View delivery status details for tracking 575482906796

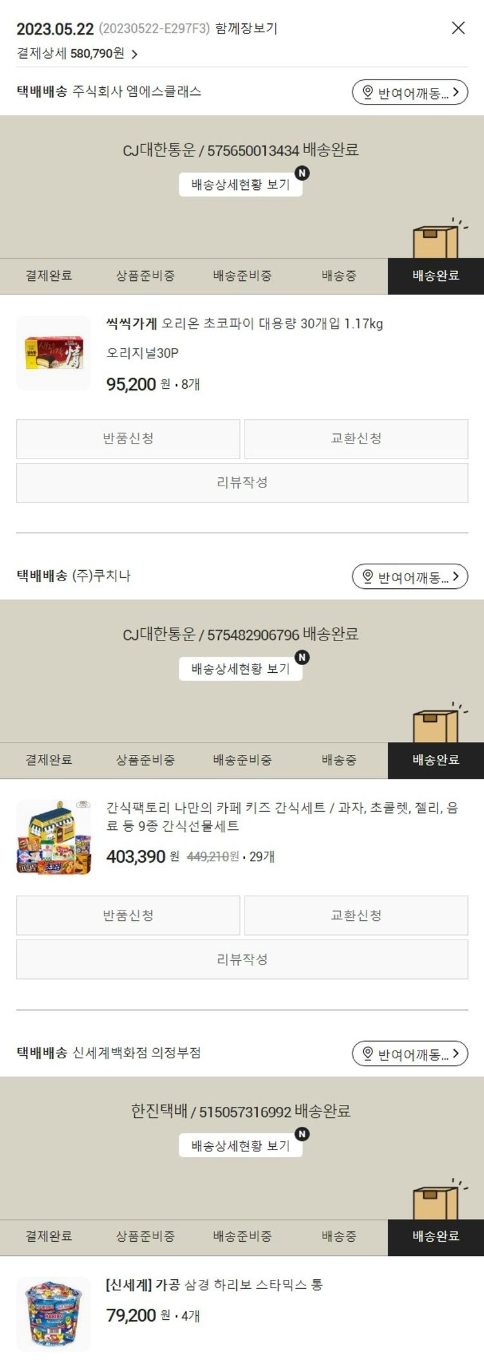[x=241, y=669]
